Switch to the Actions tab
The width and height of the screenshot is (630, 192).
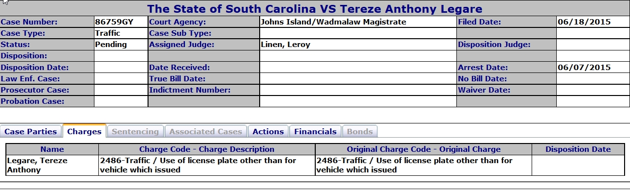tap(268, 131)
